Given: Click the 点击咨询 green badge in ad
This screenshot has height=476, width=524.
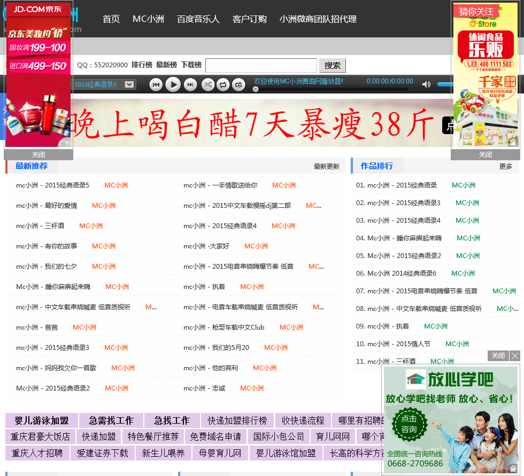Looking at the screenshot, I should [409, 424].
